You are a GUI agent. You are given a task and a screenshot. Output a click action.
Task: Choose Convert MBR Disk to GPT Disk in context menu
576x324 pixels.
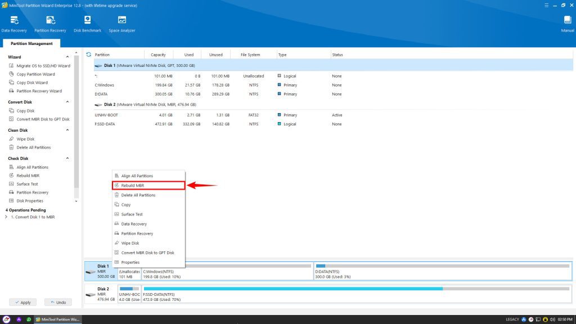coord(148,253)
